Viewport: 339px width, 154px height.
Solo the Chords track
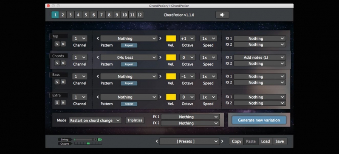point(57,63)
